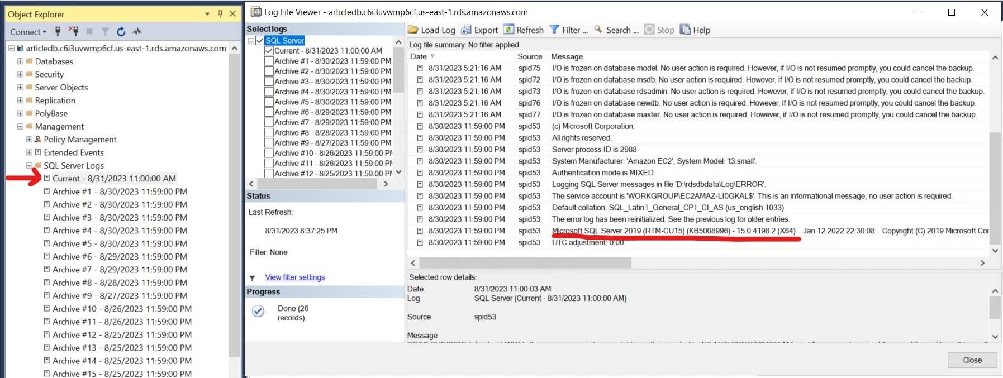1003x378 pixels.
Task: Uncheck the Current 8/31/2023 log checkbox
Action: pos(269,51)
